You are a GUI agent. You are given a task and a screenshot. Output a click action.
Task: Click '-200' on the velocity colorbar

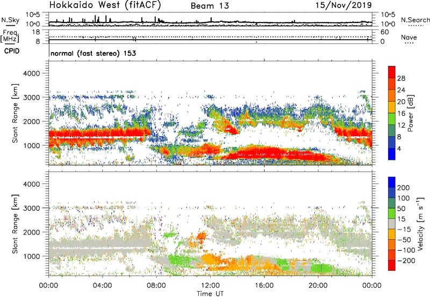406,261
